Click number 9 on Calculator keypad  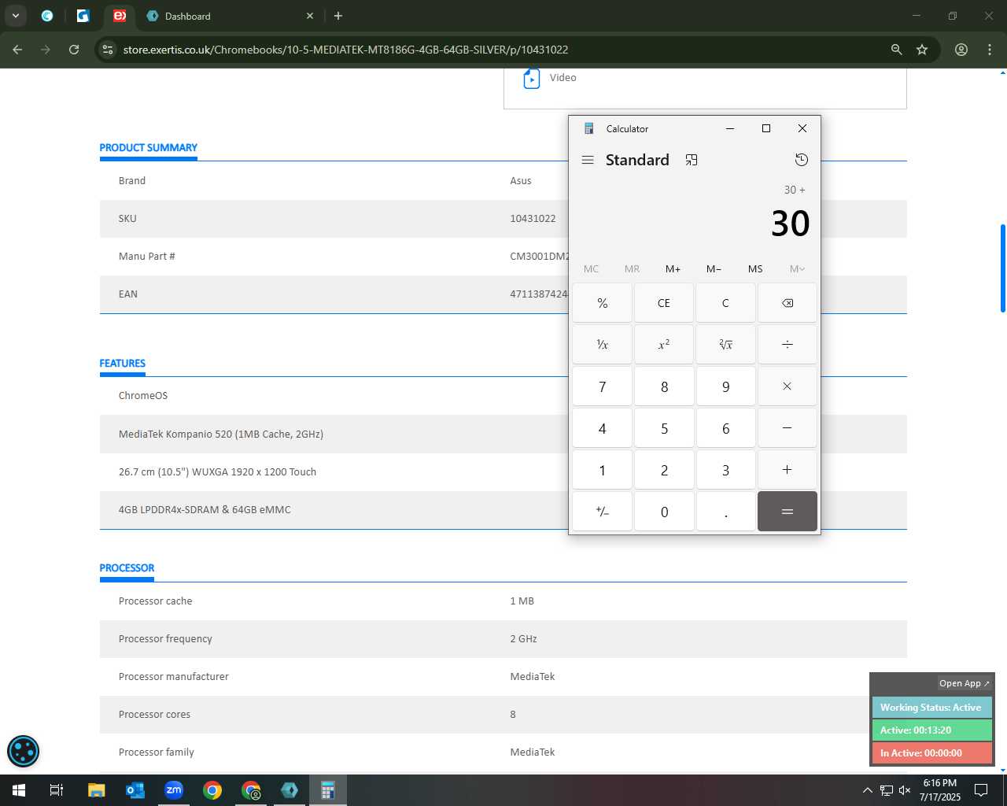tap(725, 386)
